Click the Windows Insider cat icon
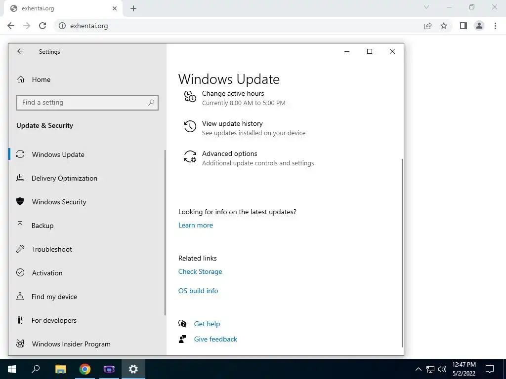Viewport: 506px width, 379px height. (x=20, y=343)
